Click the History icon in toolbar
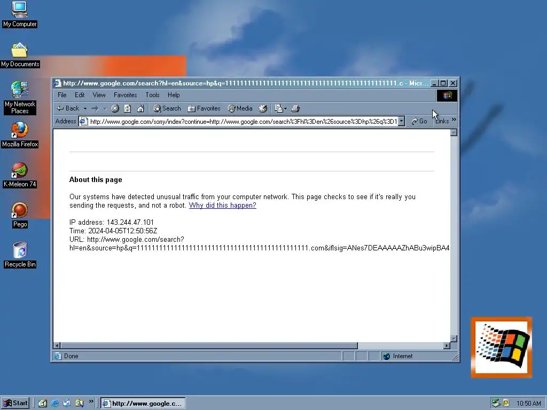 (263, 108)
